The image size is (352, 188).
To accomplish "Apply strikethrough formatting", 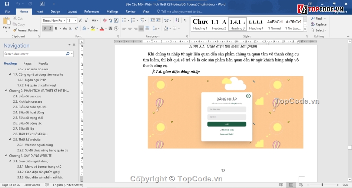I will pos(65,28).
